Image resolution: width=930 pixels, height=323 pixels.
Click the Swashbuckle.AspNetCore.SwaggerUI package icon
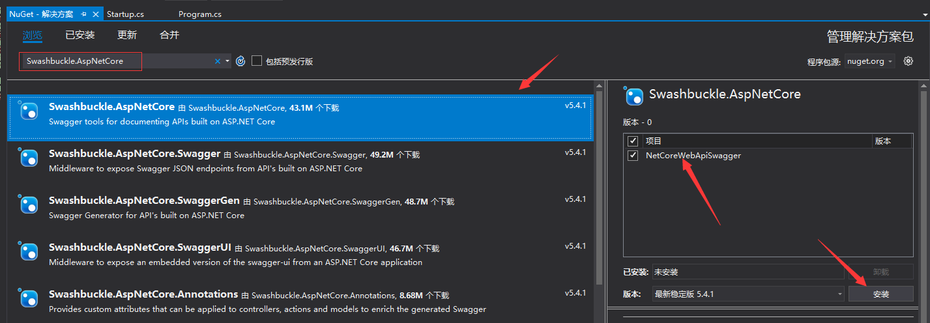point(29,253)
